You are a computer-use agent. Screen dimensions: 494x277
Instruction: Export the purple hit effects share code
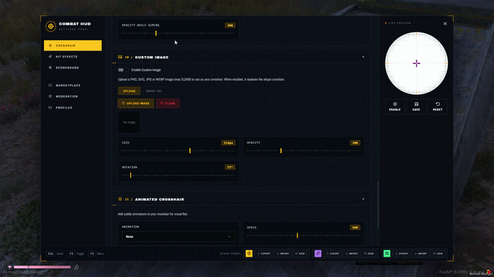click(x=333, y=254)
